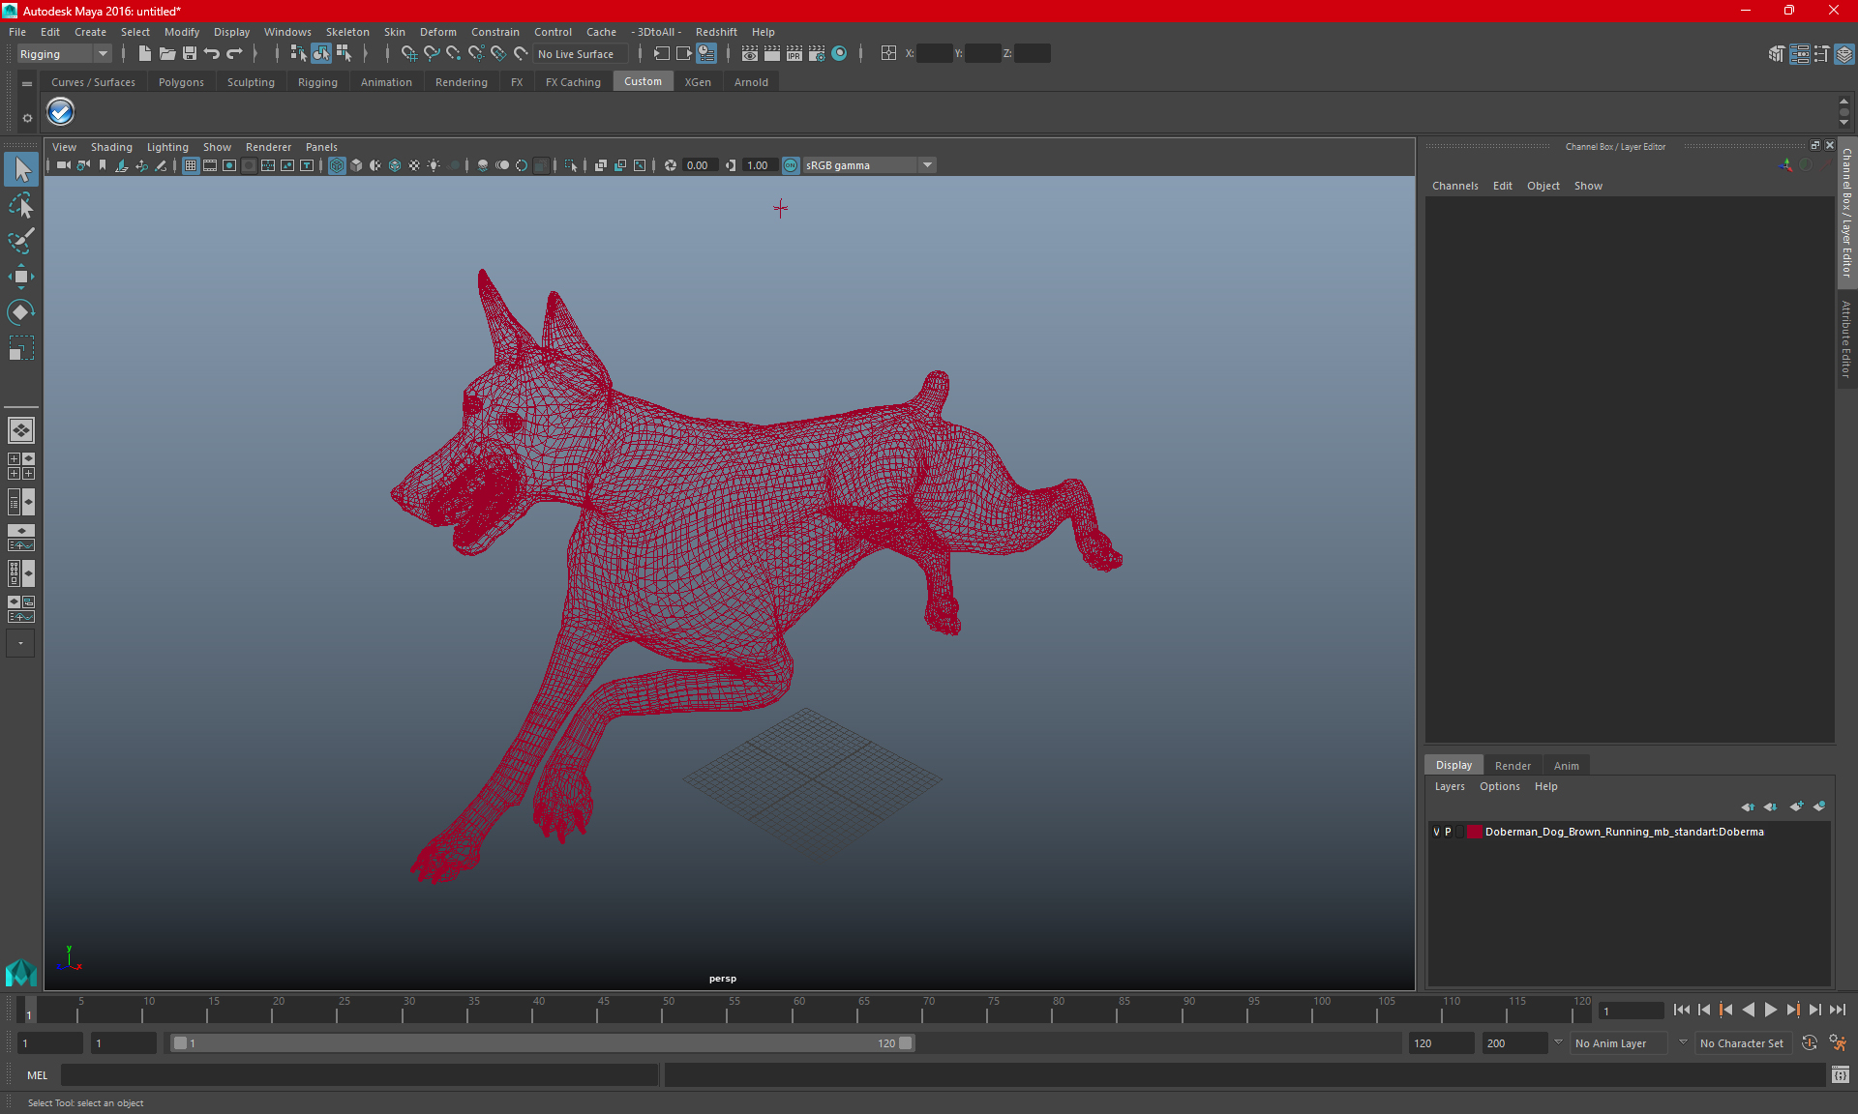Toggle layer visibility V box
1858x1114 pixels.
(1436, 832)
